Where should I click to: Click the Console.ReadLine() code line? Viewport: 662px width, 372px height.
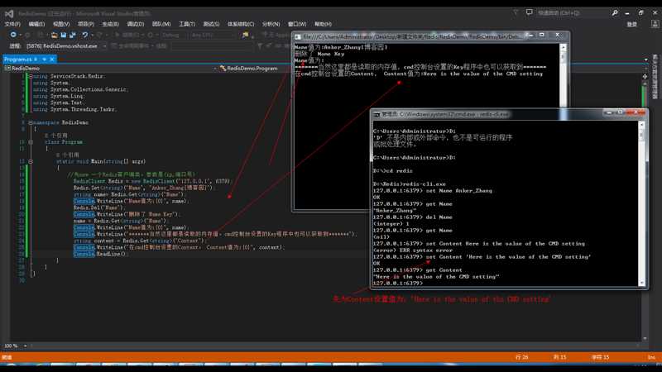coord(100,254)
